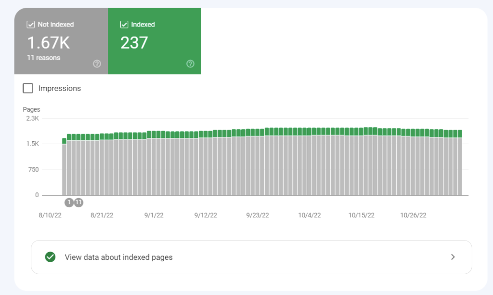493x295 pixels.
Task: Enable the Impressions checkbox
Action: pos(28,88)
